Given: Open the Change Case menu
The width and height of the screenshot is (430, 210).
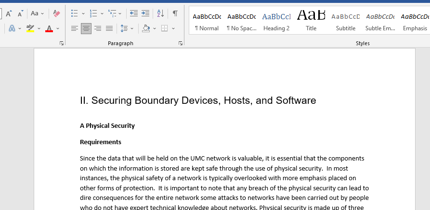Looking at the screenshot, I should (x=37, y=13).
